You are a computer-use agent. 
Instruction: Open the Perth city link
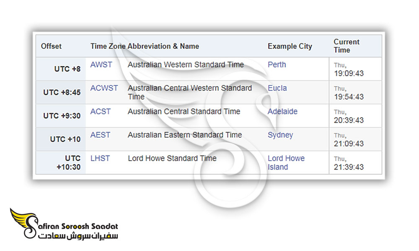(x=277, y=65)
